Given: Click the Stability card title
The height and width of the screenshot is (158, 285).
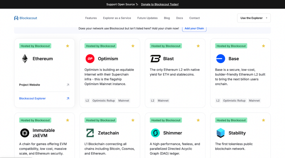Looking at the screenshot, I should click(237, 133).
